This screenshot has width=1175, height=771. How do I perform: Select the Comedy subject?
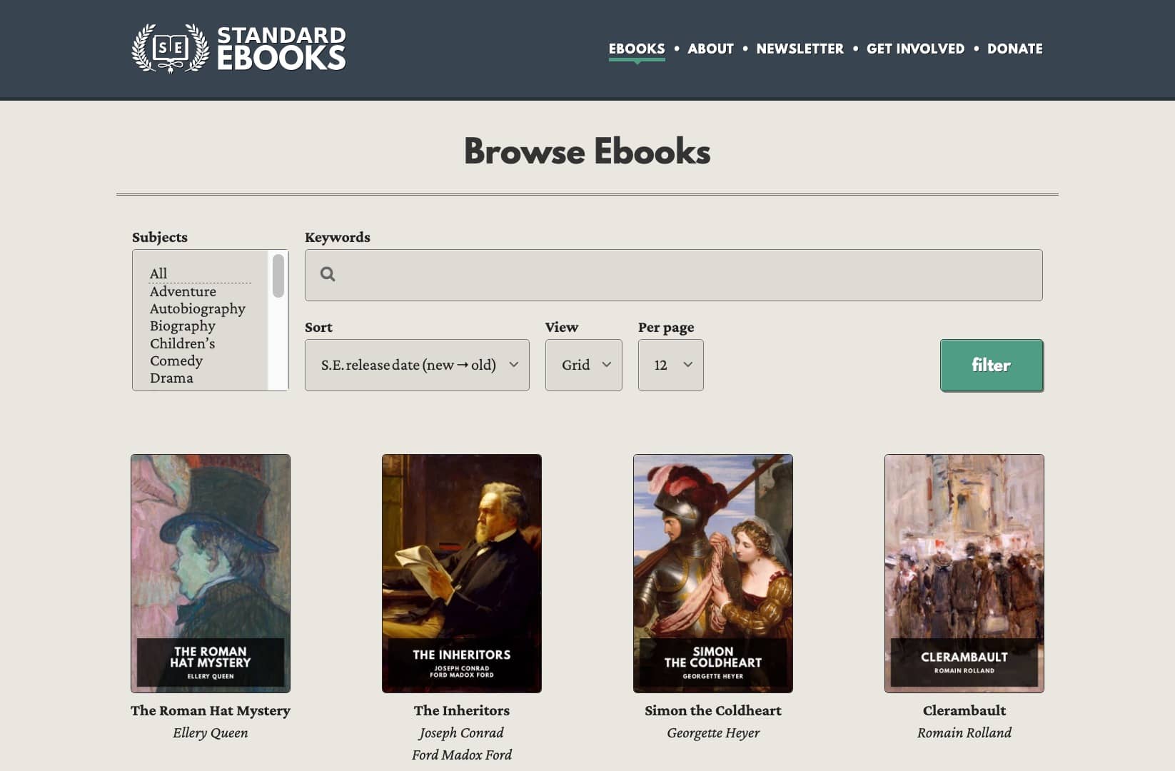[x=176, y=361]
